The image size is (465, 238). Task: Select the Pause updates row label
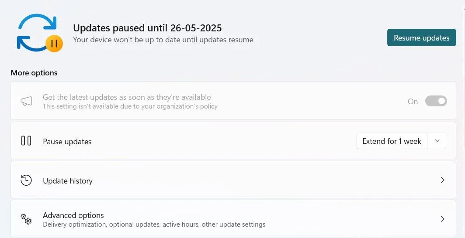[67, 142]
